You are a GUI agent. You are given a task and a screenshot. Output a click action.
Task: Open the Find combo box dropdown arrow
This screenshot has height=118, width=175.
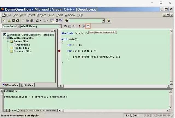tap(103, 21)
